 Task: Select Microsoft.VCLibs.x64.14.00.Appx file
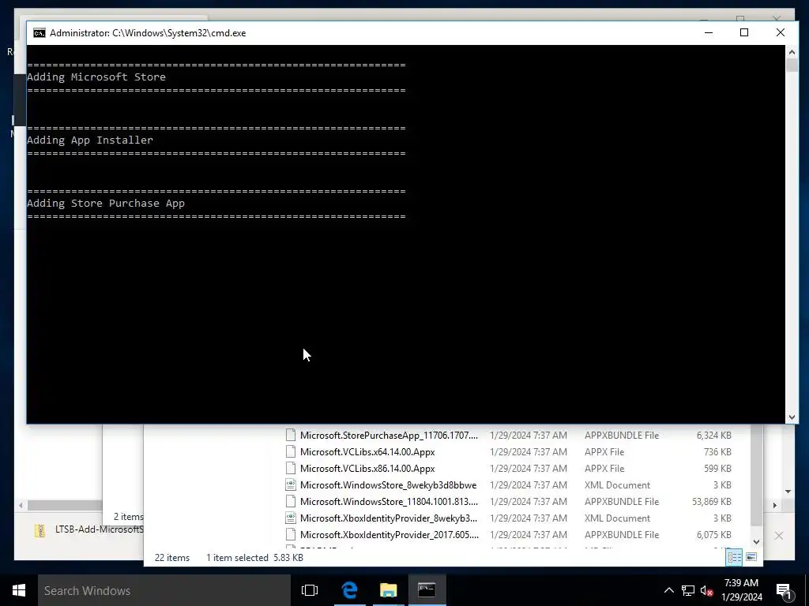[x=367, y=452]
